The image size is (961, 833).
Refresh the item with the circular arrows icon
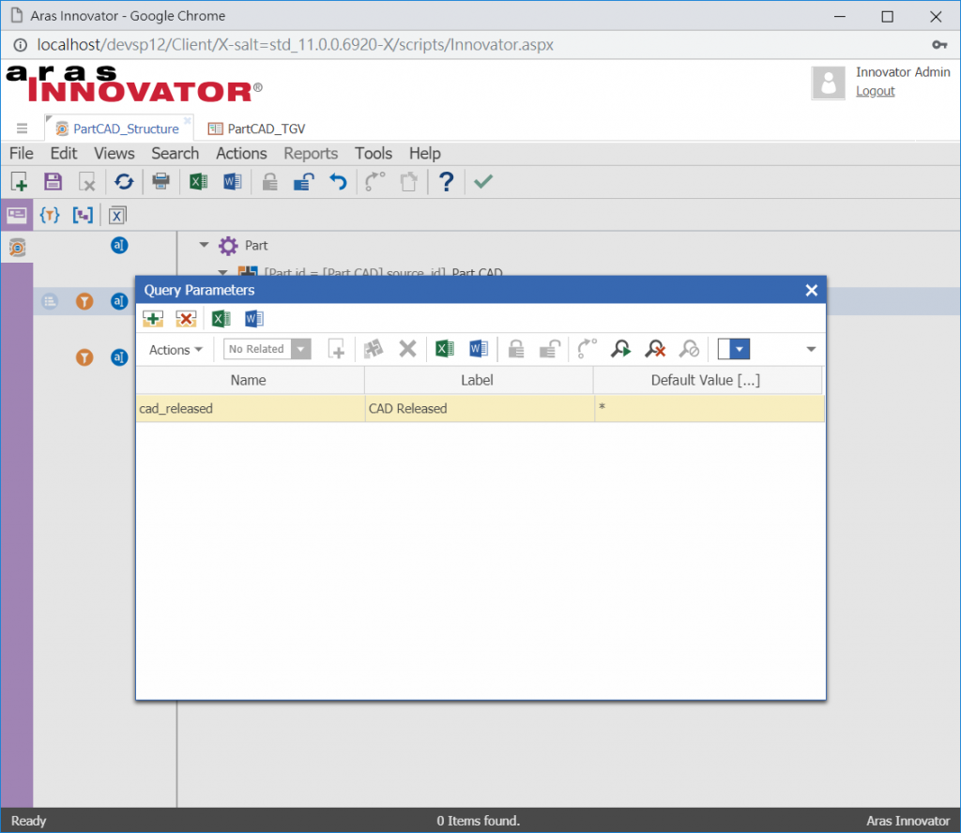pos(124,182)
